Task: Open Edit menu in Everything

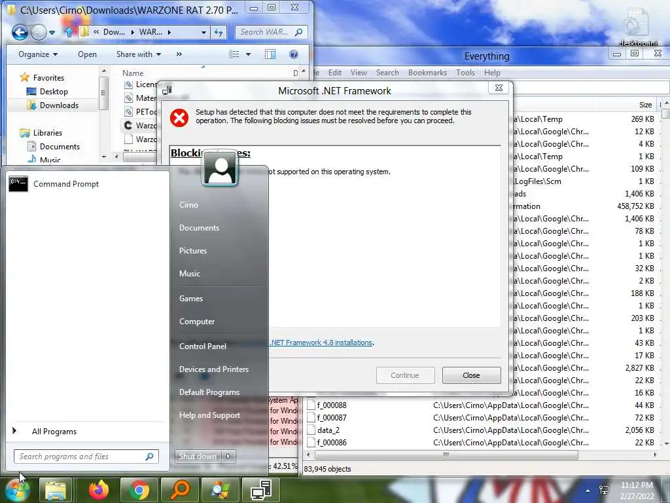Action: (x=334, y=73)
